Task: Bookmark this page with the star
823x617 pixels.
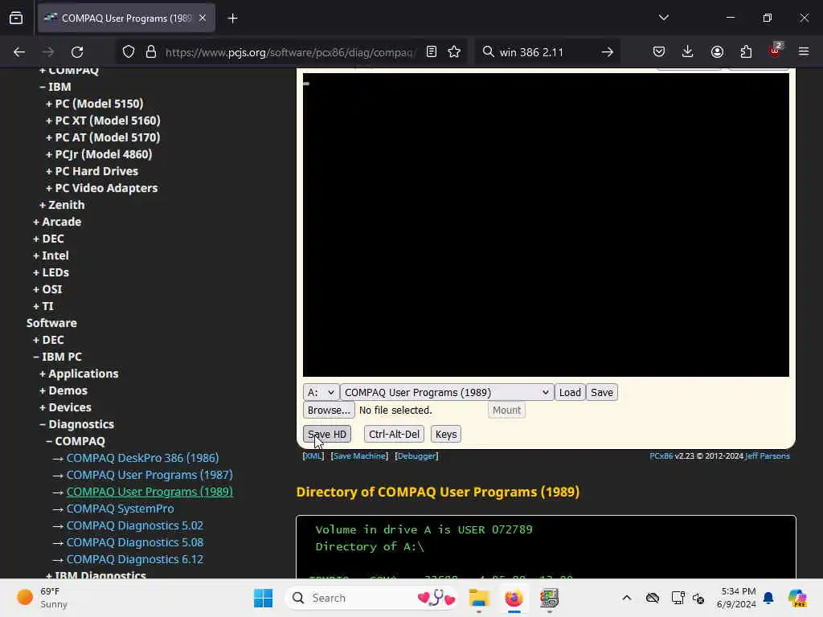Action: tap(455, 51)
